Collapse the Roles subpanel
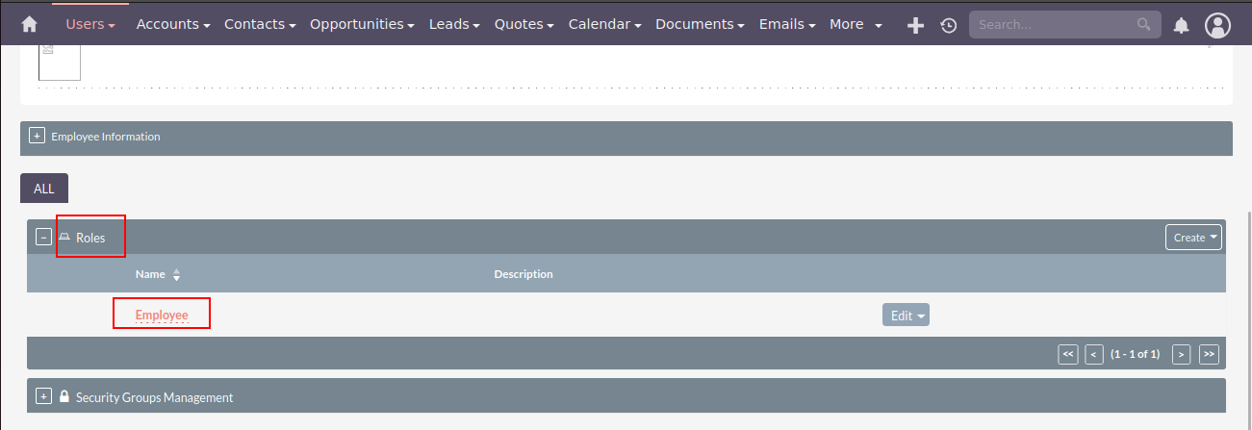The width and height of the screenshot is (1252, 430). [x=43, y=238]
